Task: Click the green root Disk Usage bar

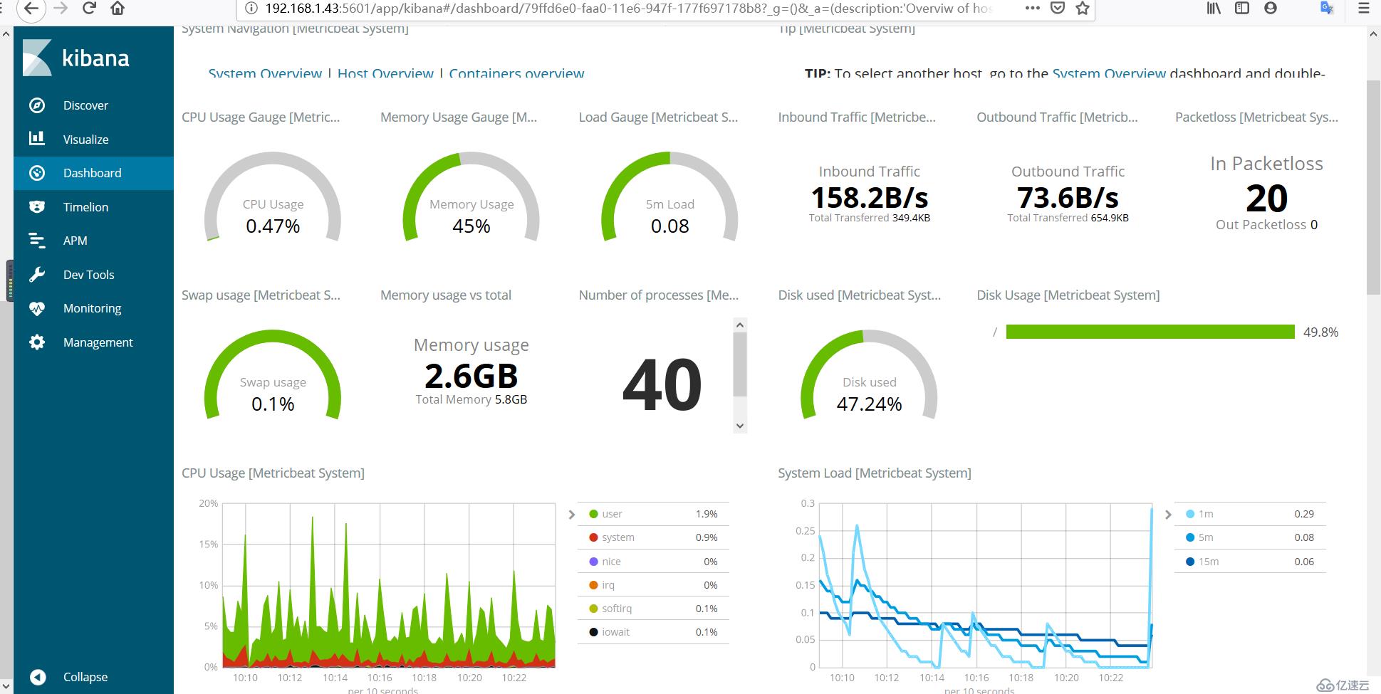Action: coord(1150,332)
